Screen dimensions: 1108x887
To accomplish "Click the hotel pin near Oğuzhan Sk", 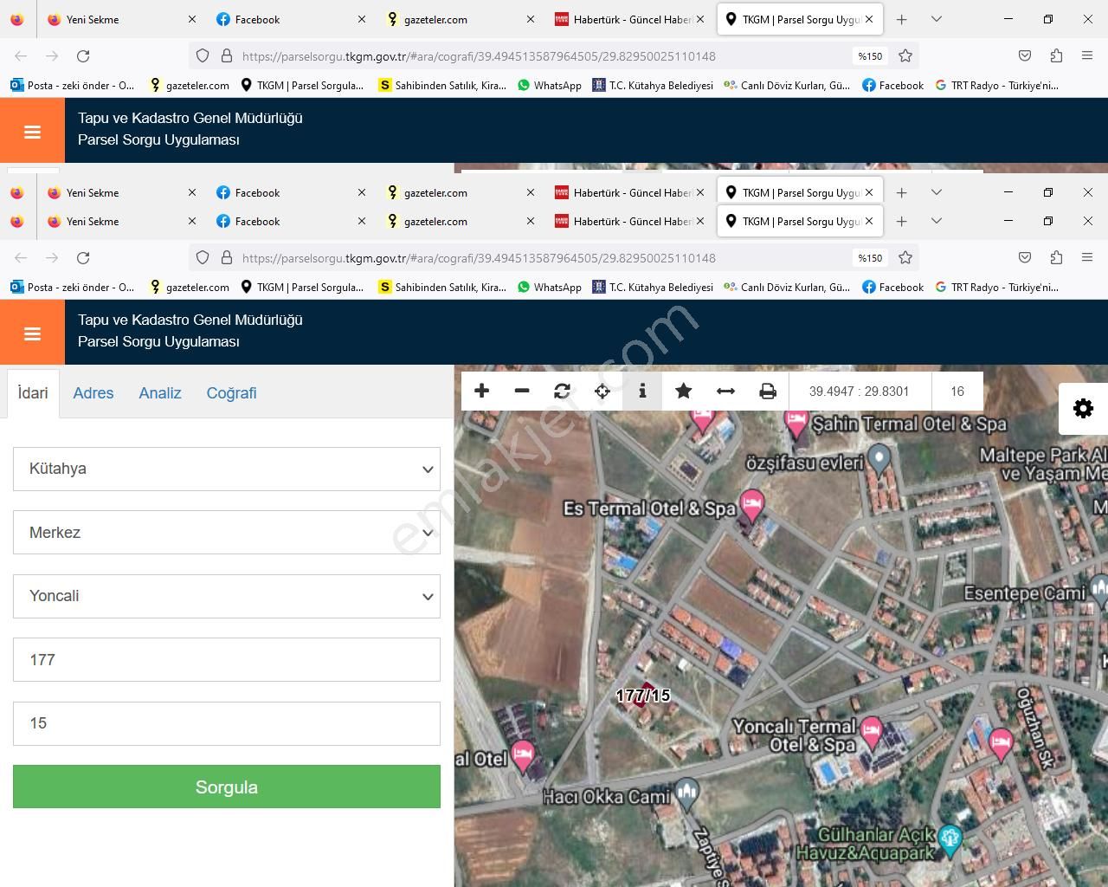I will (1001, 743).
